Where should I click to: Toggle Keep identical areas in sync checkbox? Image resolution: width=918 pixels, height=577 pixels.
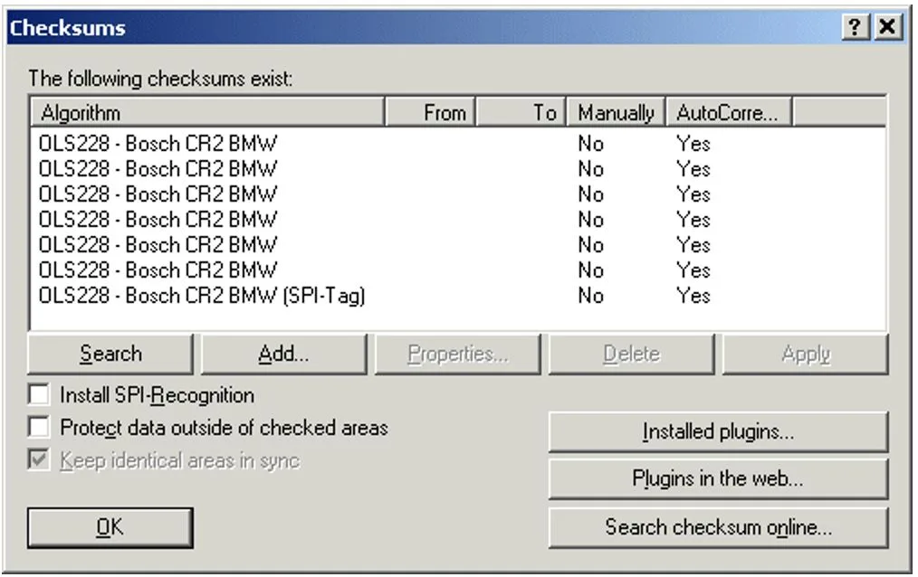click(39, 459)
